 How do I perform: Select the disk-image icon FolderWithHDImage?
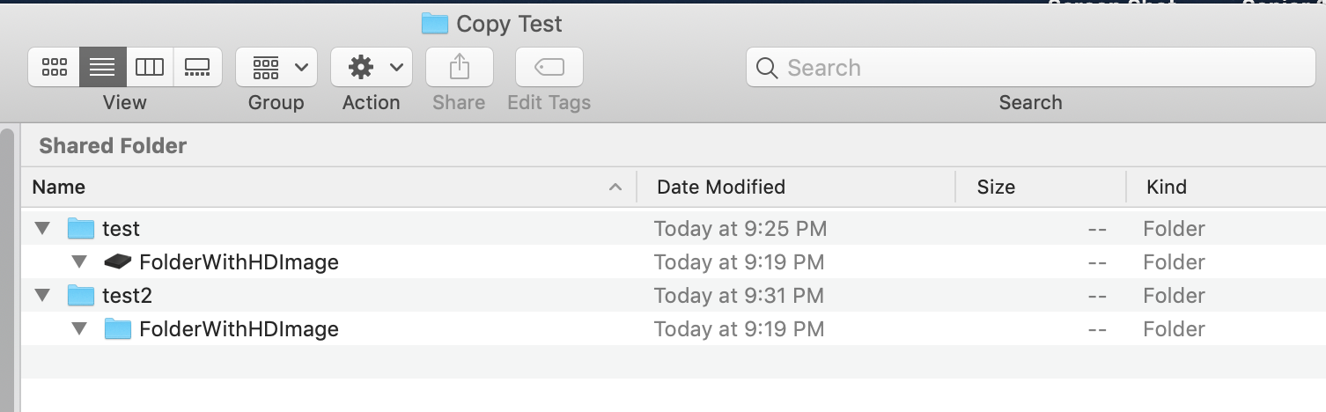(117, 262)
